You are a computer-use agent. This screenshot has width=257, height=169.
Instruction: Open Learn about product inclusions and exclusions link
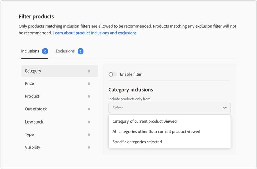click(95, 33)
